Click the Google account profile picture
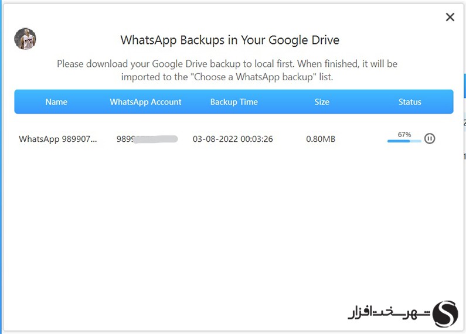466x334 pixels. [25, 39]
